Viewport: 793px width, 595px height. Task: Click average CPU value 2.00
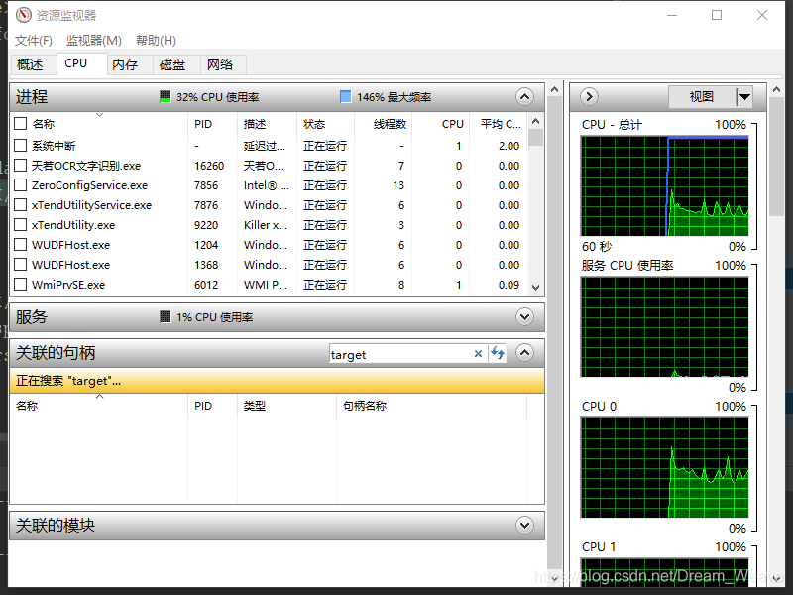coord(509,146)
